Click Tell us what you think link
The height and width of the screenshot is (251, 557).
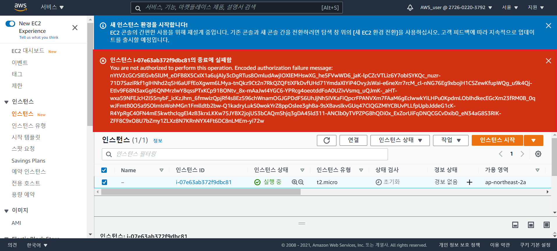pos(39,38)
